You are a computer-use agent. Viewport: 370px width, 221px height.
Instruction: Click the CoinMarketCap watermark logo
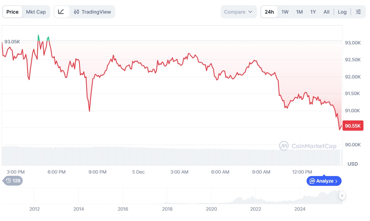click(x=284, y=146)
